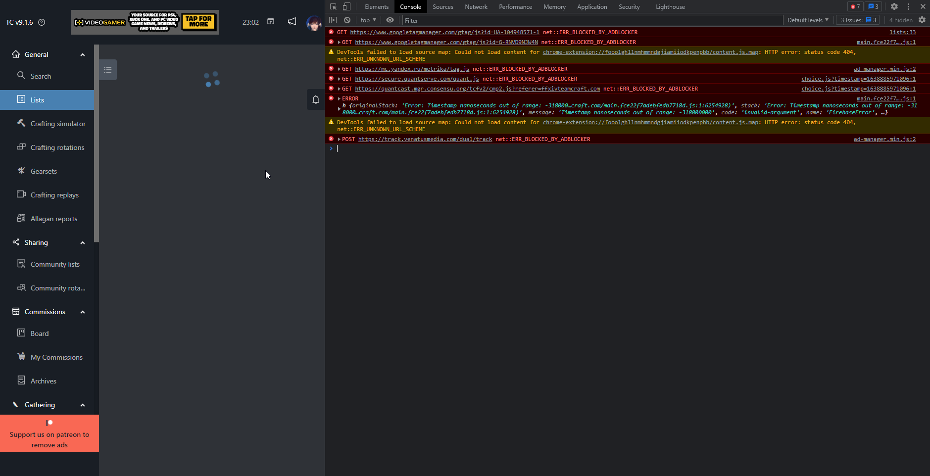Open the Crafting simulator page

(58, 123)
